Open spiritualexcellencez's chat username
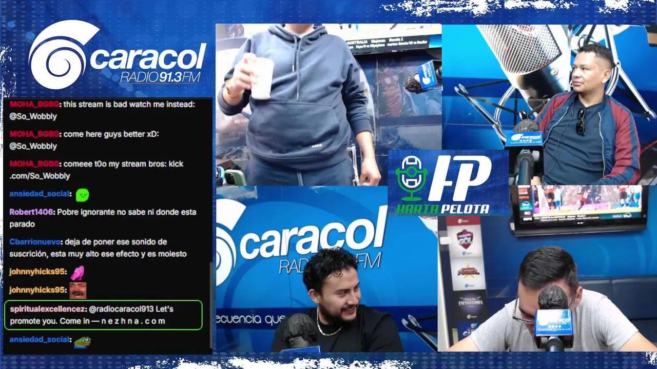Image resolution: width=657 pixels, height=369 pixels. pos(48,309)
